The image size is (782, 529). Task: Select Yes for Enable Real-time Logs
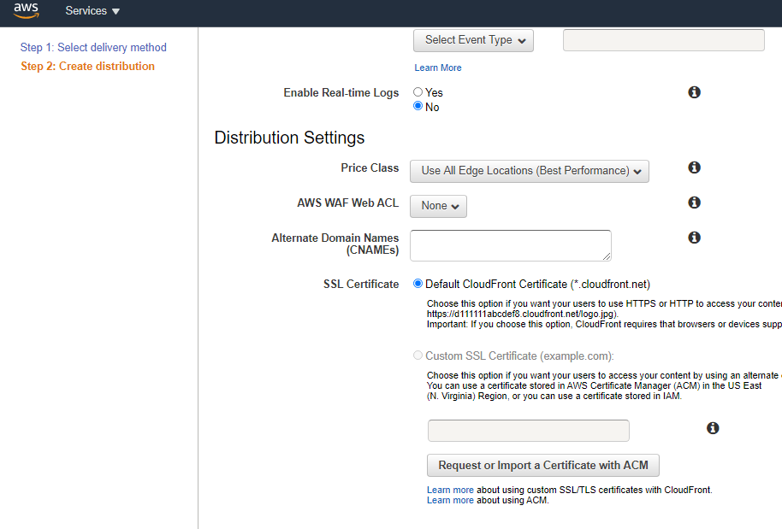[418, 92]
